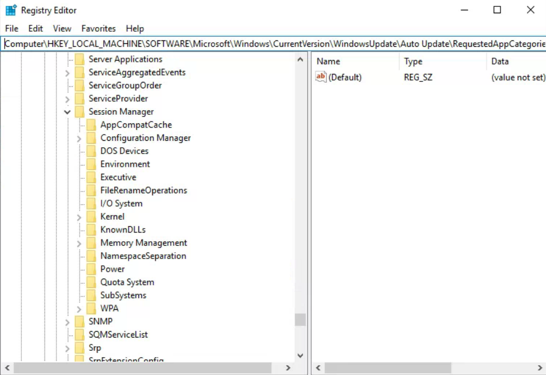Click values pane scroll left arrow
This screenshot has height=375, width=546.
point(318,367)
